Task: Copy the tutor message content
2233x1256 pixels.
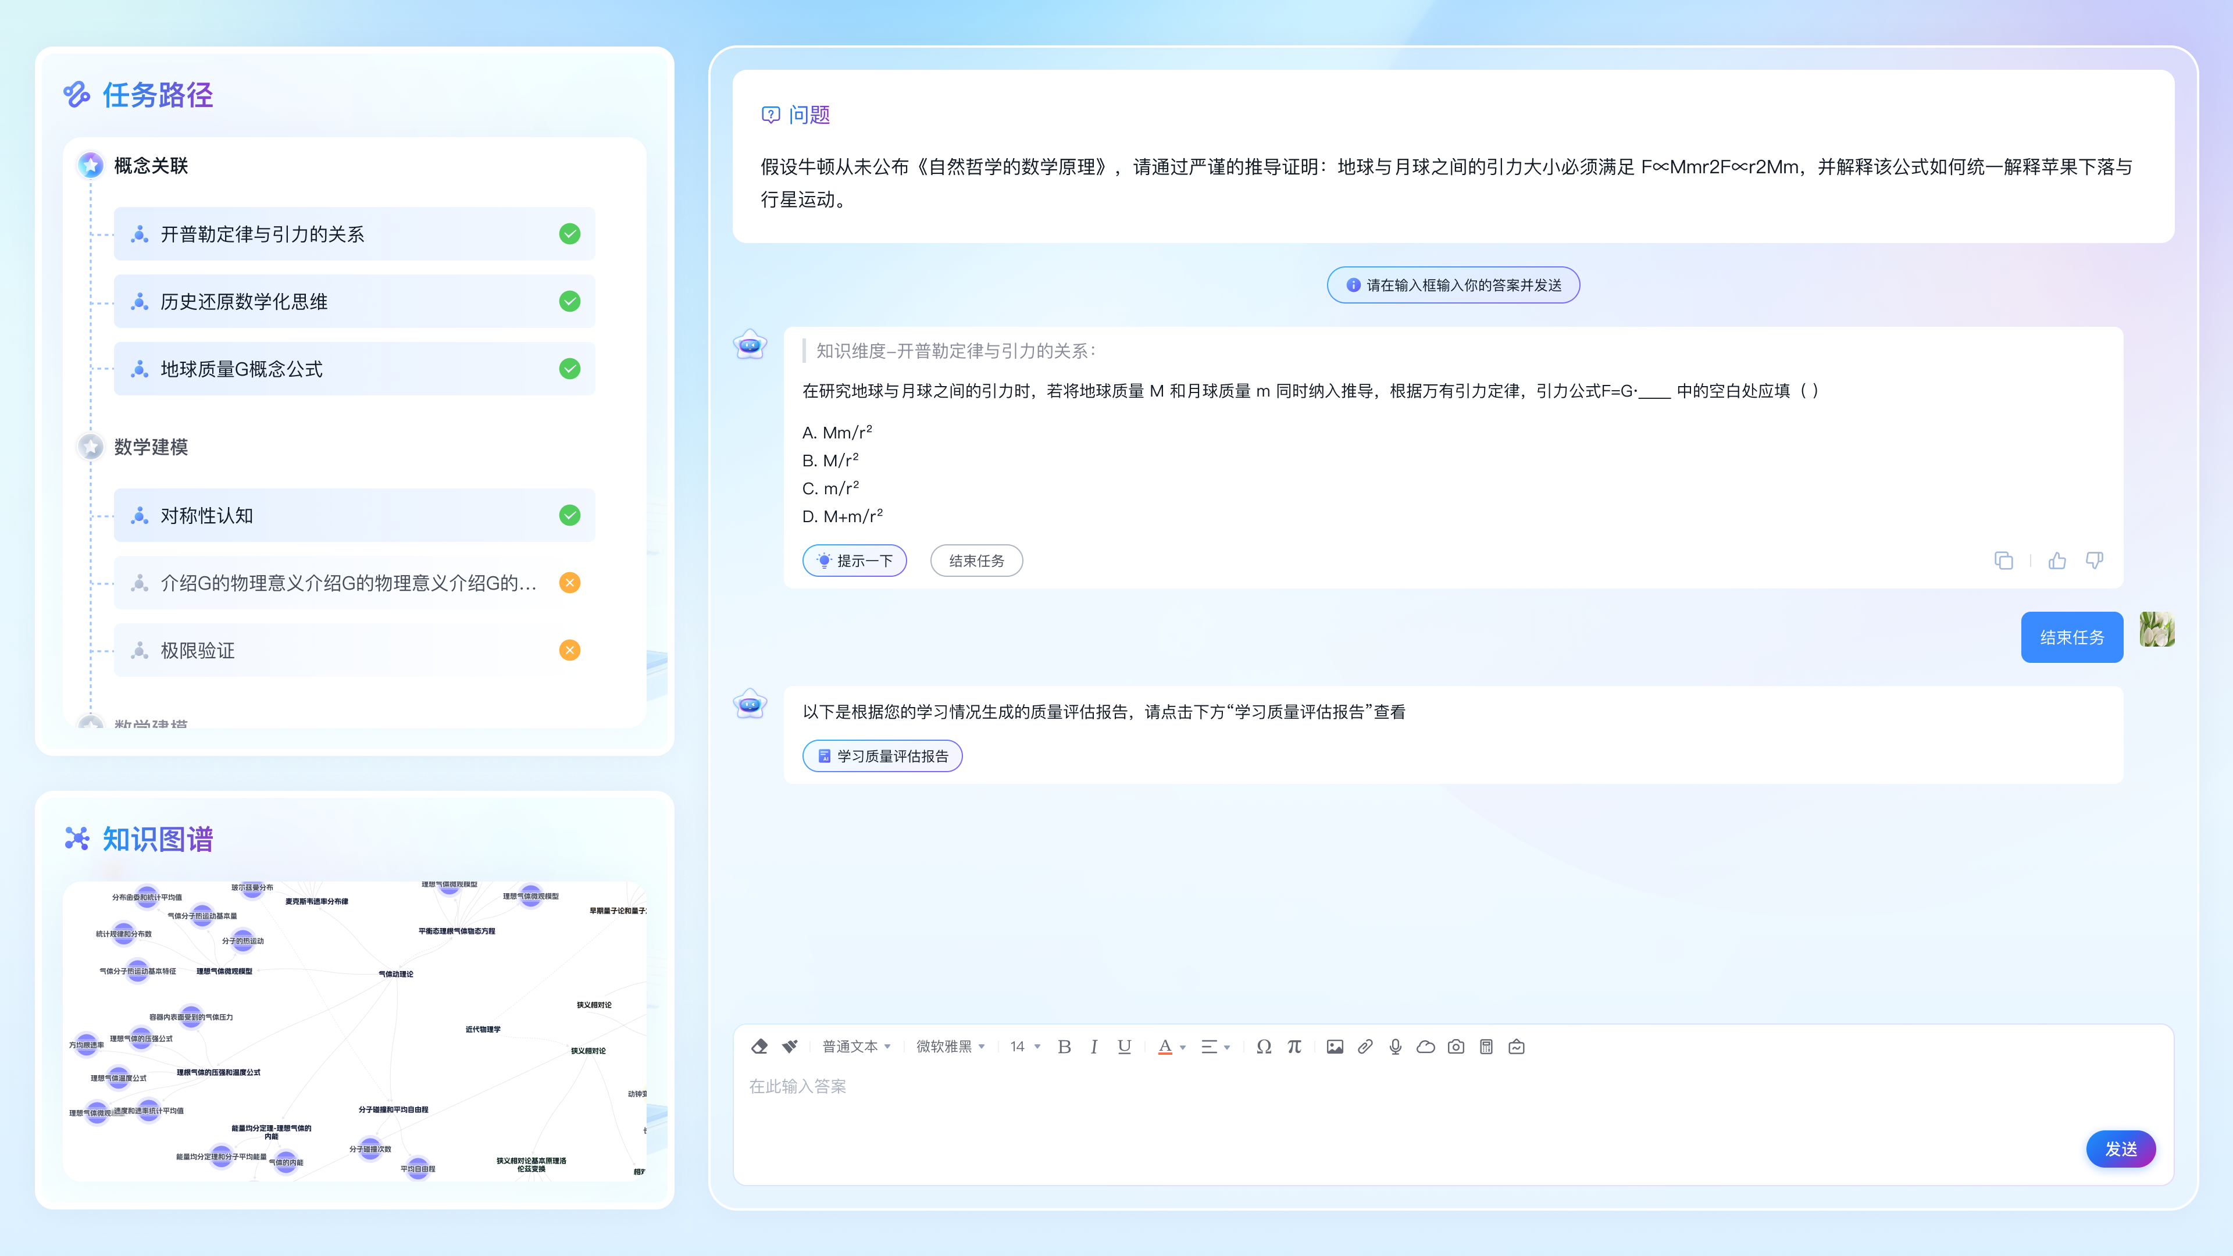Action: point(2003,561)
